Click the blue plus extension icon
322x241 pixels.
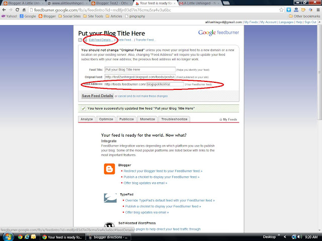289,10
